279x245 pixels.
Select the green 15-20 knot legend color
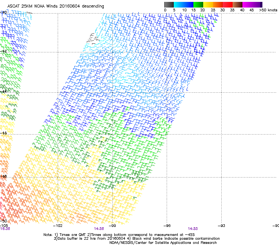coord(198,5)
